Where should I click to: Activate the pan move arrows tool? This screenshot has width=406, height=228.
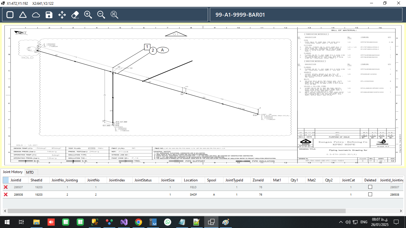[62, 15]
